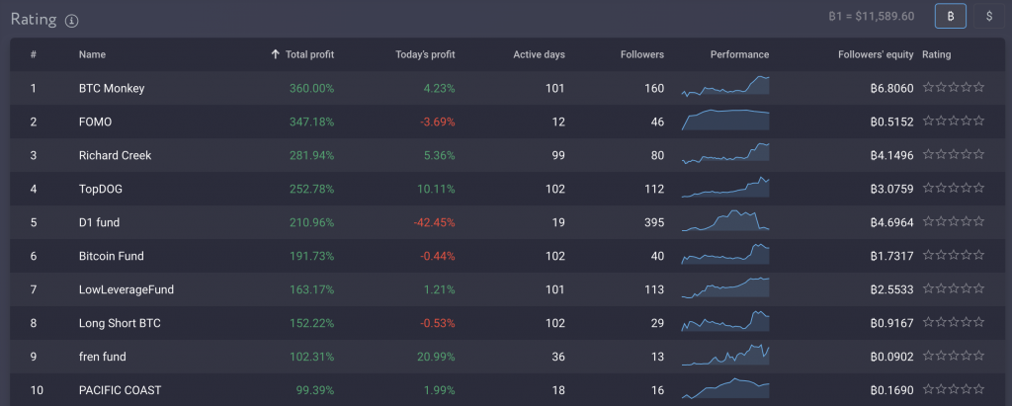Click third star for Long Short BTC

coord(954,323)
